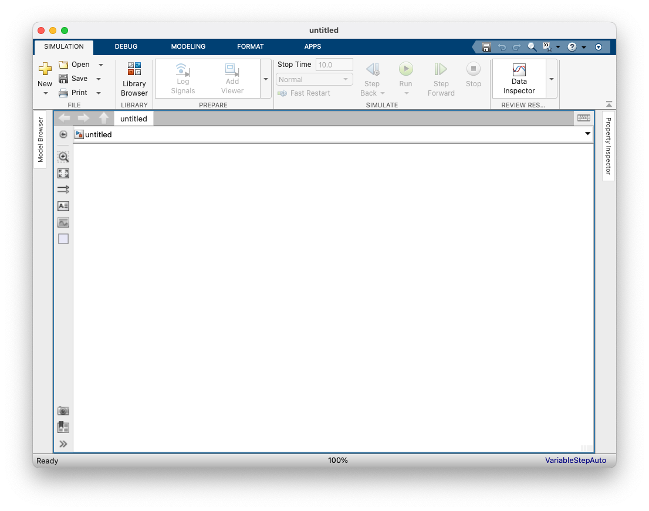649x511 pixels.
Task: Click the viewmarks icon below the camera
Action: pos(63,427)
